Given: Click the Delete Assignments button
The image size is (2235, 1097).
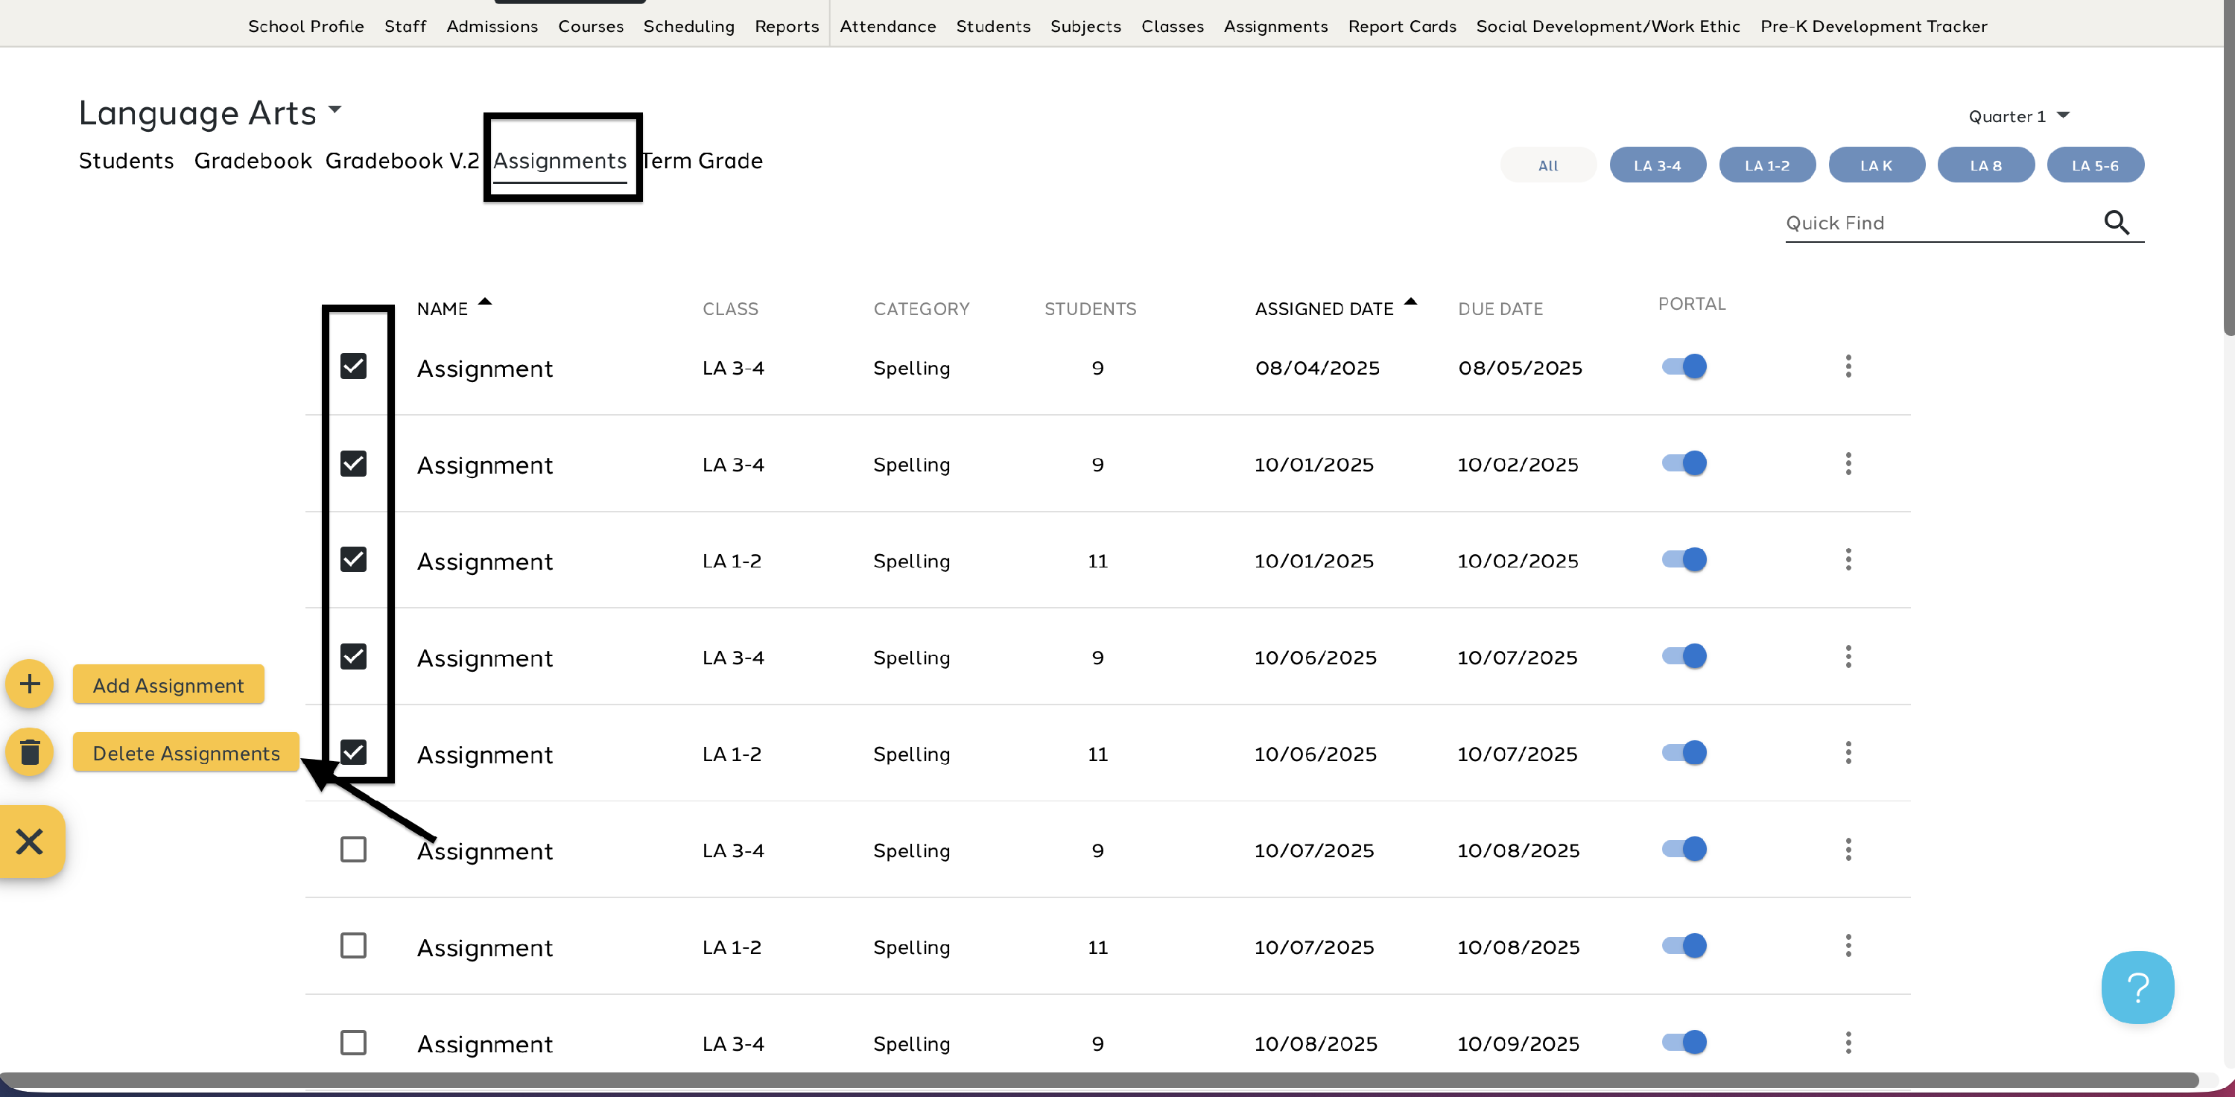Looking at the screenshot, I should tap(186, 753).
